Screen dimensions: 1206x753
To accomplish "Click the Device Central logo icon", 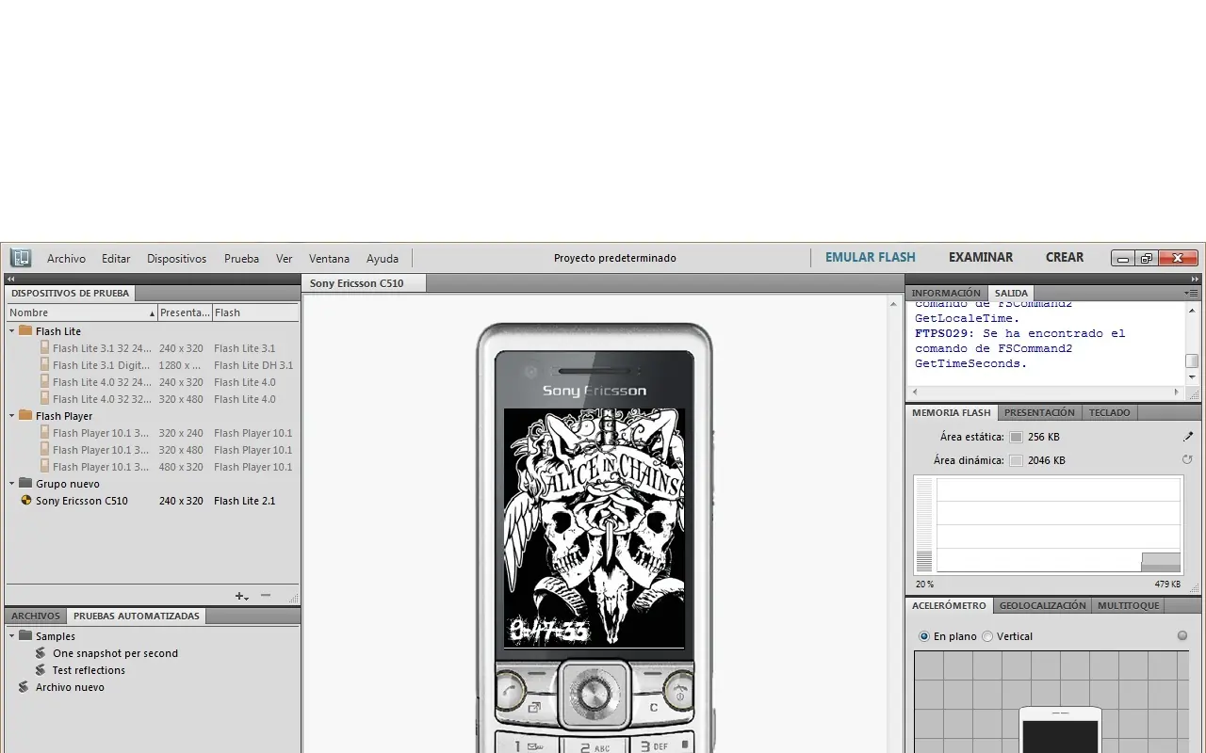I will pos(21,258).
